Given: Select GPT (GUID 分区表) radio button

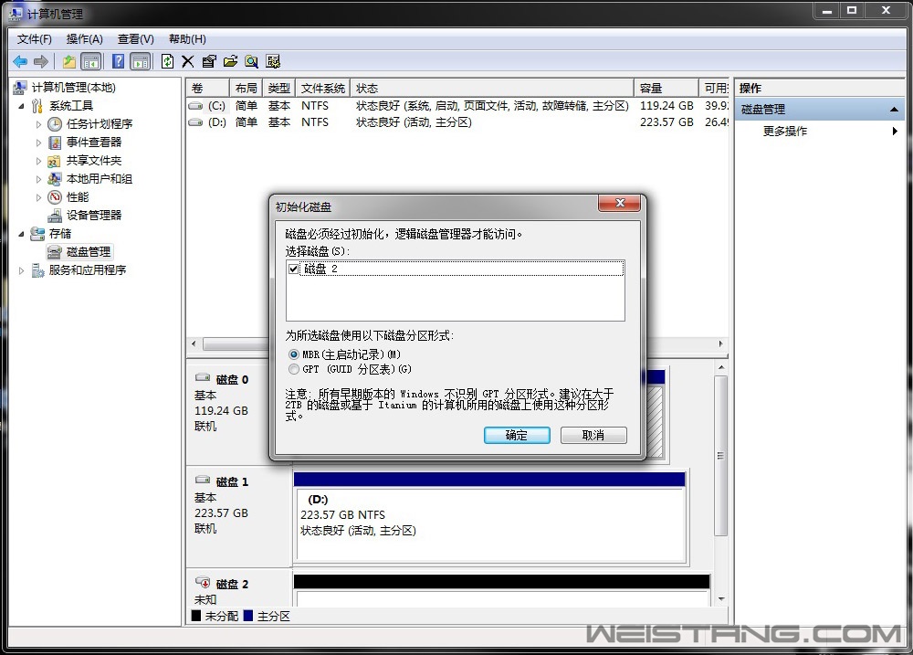Looking at the screenshot, I should click(293, 369).
